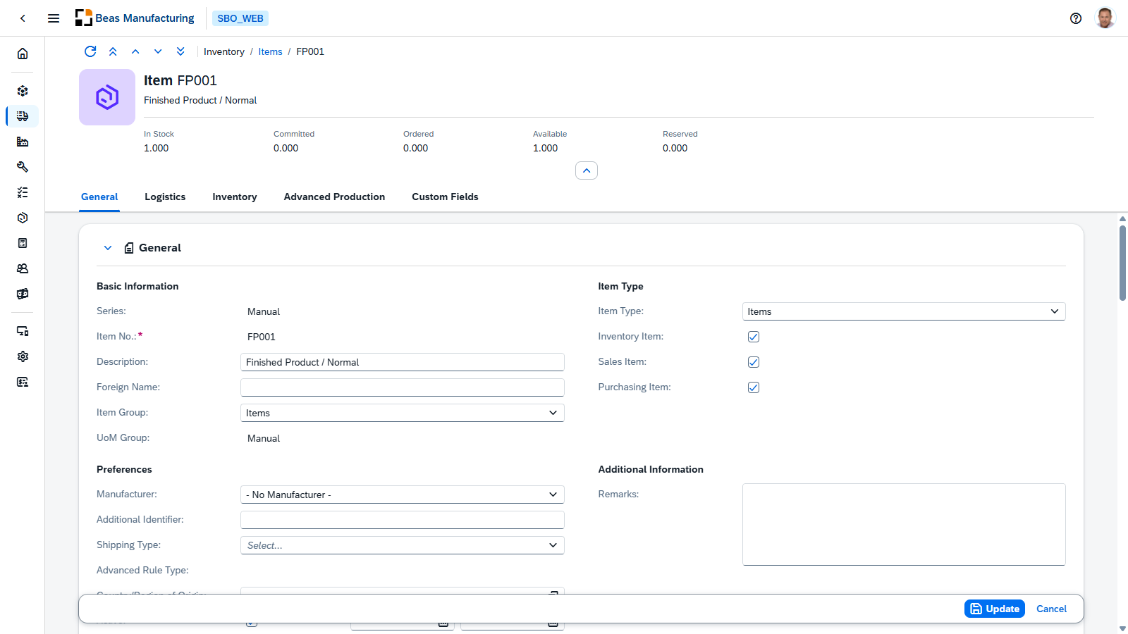Go back with the left arrow
This screenshot has height=634, width=1128.
(x=23, y=18)
